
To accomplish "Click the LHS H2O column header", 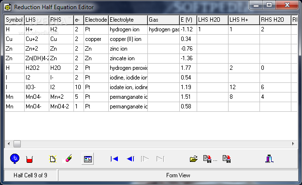I will coord(213,20).
